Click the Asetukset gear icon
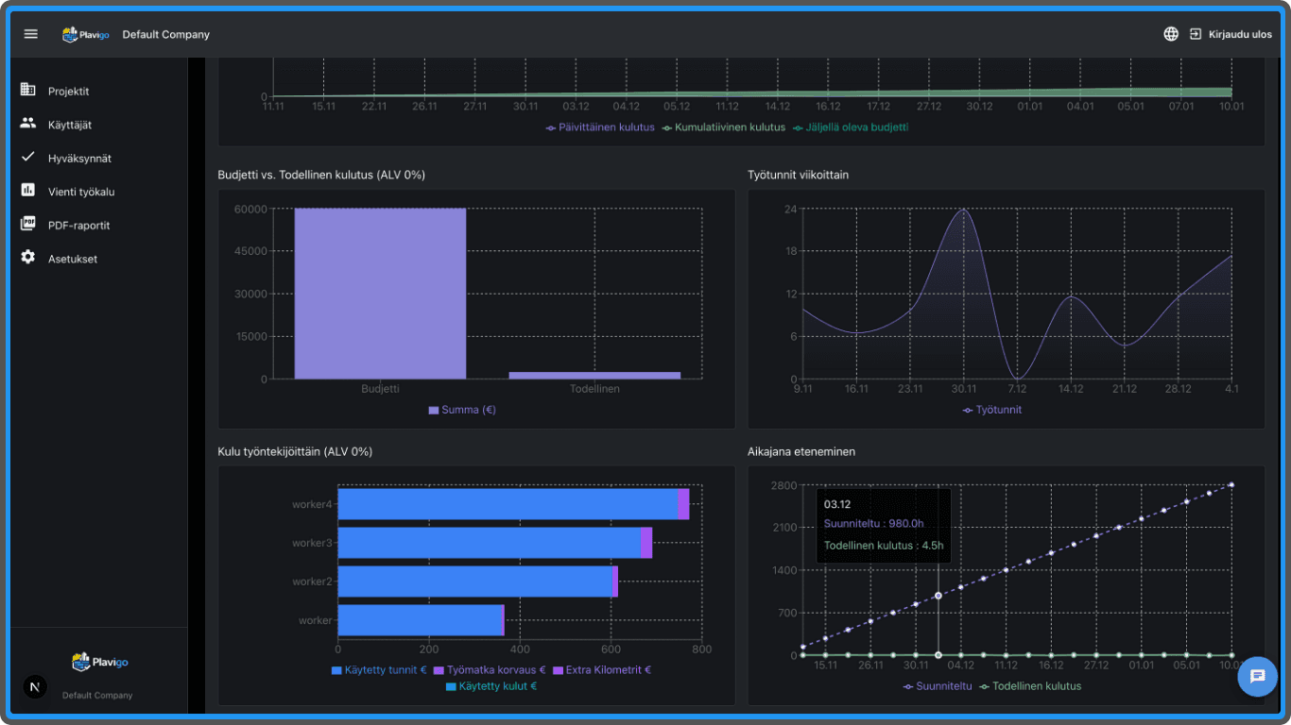The height and width of the screenshot is (725, 1291). (x=28, y=258)
